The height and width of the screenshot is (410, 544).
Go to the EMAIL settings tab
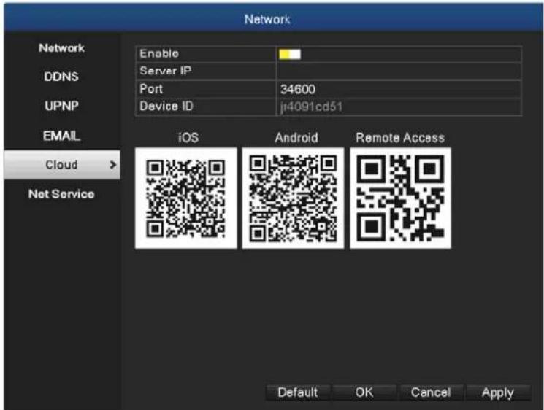61,136
